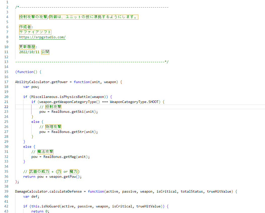Click line number 17 in the gutter
265x213 pixels.
coord(6,82)
